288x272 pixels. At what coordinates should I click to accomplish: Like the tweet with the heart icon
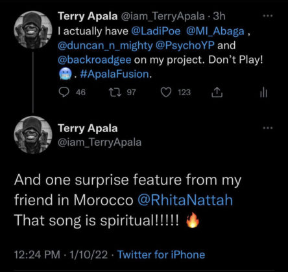pos(166,93)
